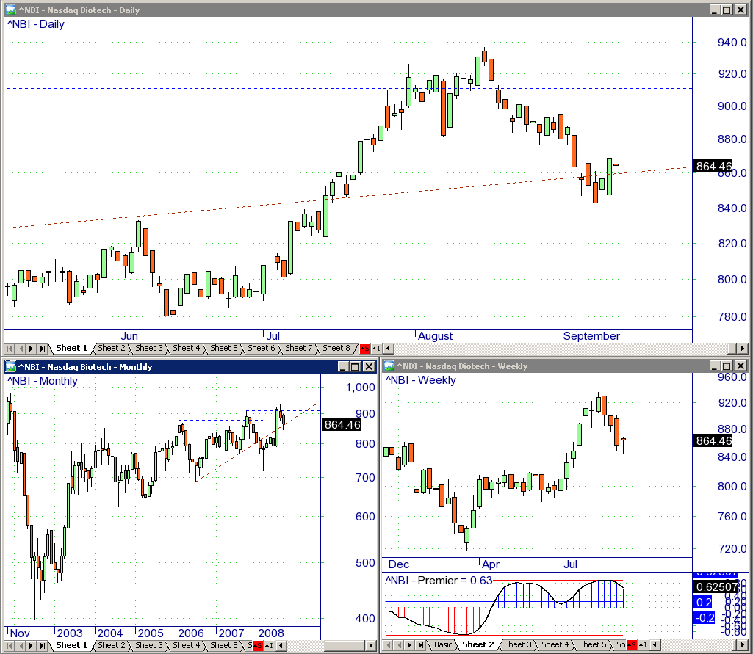Go to previous sheet in Weekly window
The width and height of the screenshot is (753, 654).
coord(399,645)
